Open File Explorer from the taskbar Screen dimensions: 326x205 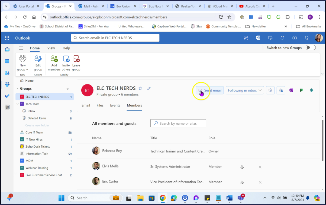(x=140, y=198)
